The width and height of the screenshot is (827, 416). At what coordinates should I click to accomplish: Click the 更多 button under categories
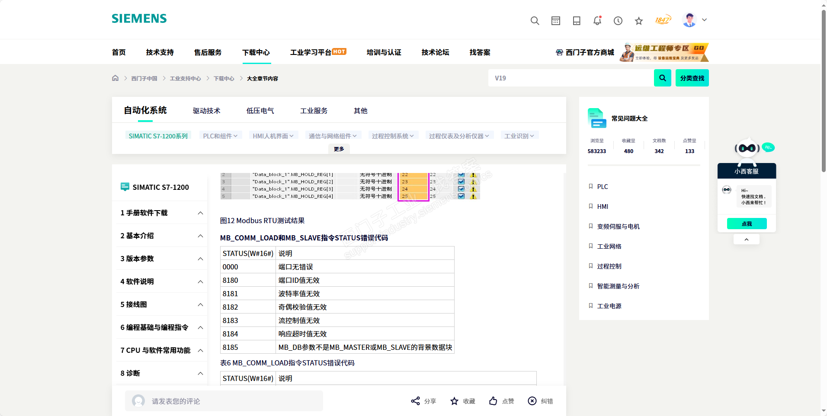point(339,149)
